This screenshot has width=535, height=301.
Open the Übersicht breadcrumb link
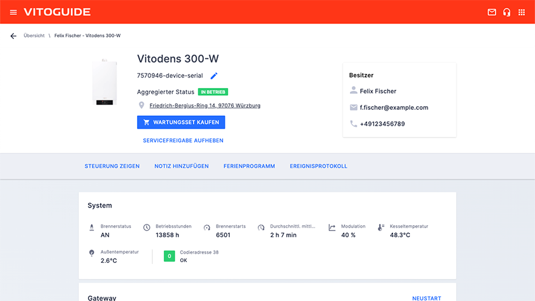pyautogui.click(x=34, y=35)
